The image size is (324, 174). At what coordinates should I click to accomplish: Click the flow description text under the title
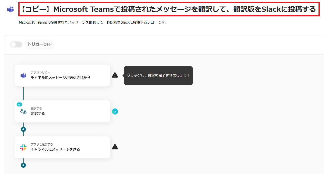[93, 22]
